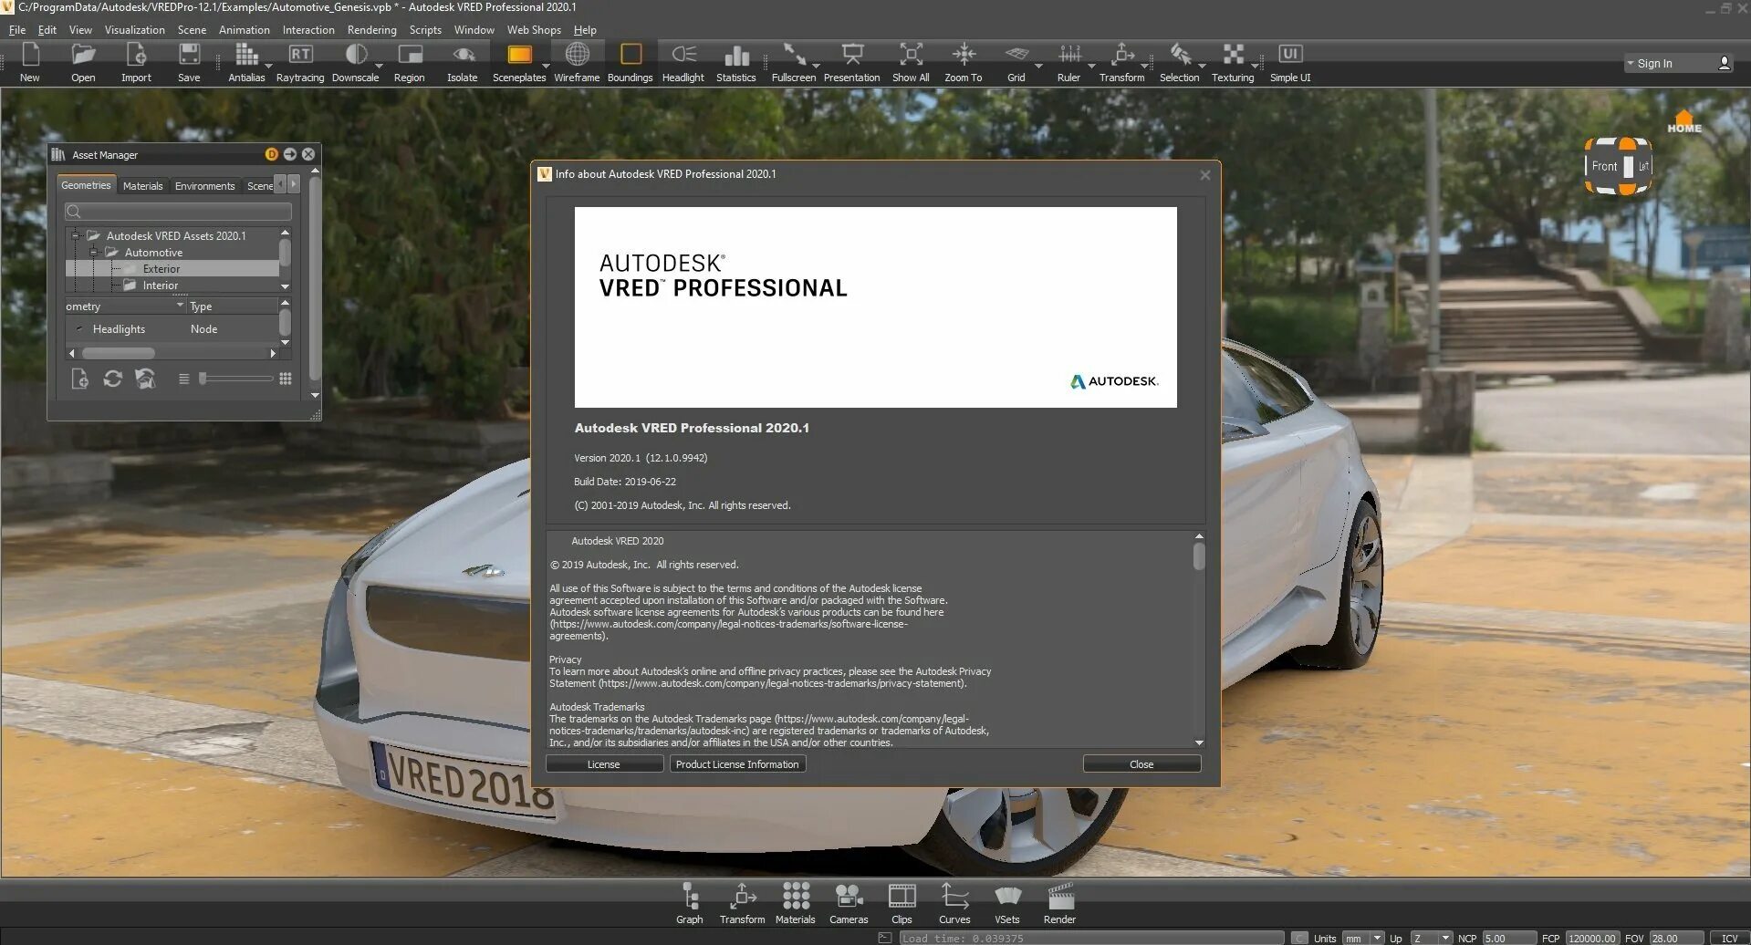Toggle the Grid display
Viewport: 1751px width, 945px height.
pos(1016,62)
